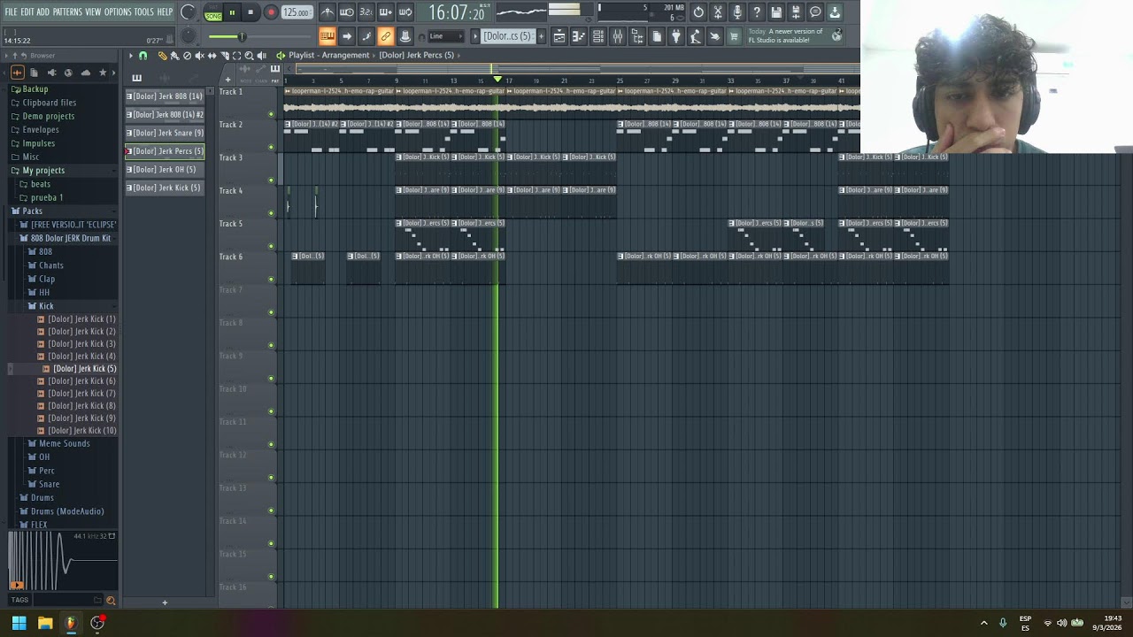1133x637 pixels.
Task: Toggle loop recording
Action: click(x=405, y=12)
